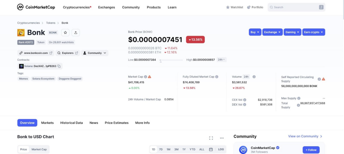Open Products menu
The height and width of the screenshot is (154, 344).
(154, 7)
